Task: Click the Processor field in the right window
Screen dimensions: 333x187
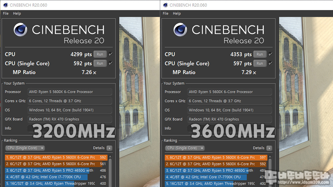Action: pos(229,92)
